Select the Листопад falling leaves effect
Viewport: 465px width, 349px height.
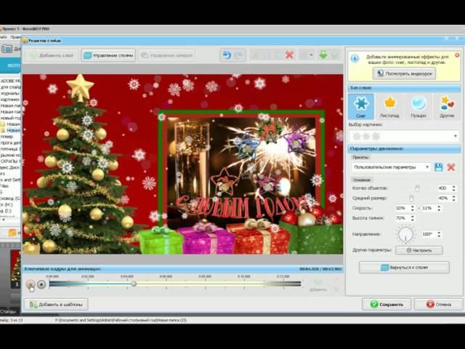point(389,106)
